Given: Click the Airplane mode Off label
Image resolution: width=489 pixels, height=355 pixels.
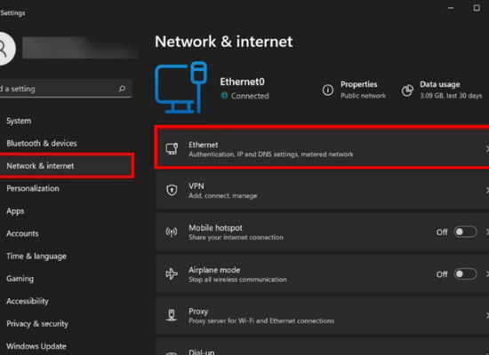Looking at the screenshot, I should (442, 274).
